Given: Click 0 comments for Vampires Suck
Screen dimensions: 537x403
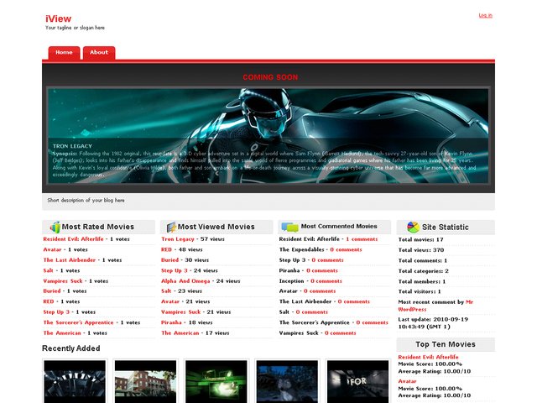Looking at the screenshot, I should (341, 333).
